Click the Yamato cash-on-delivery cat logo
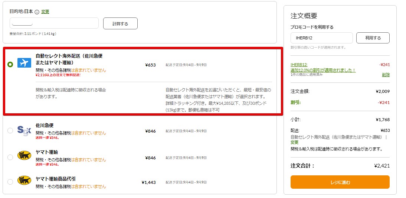This screenshot has width=406, height=198. [24, 181]
